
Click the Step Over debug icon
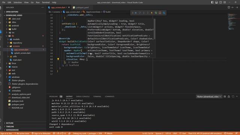pyautogui.click(x=140, y=13)
